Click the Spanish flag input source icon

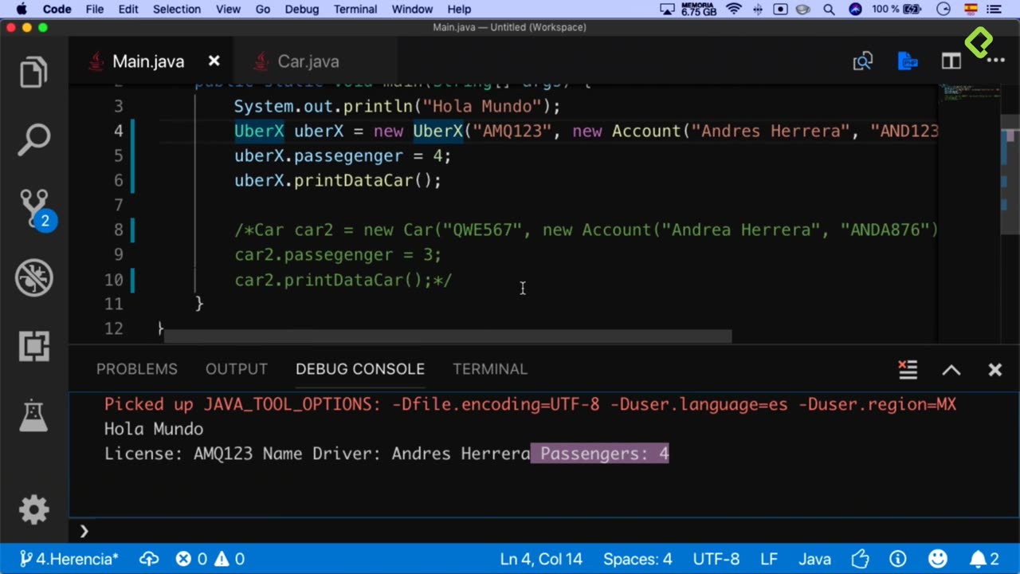[x=971, y=10]
